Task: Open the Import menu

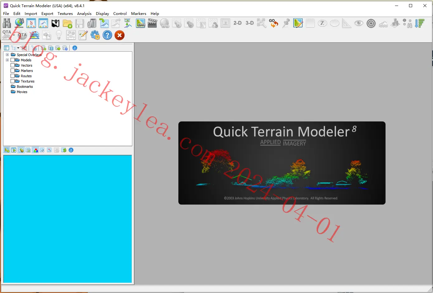Action: pos(31,14)
